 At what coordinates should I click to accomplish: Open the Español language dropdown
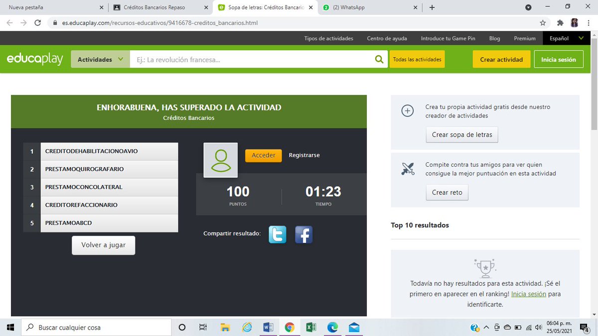coord(566,38)
